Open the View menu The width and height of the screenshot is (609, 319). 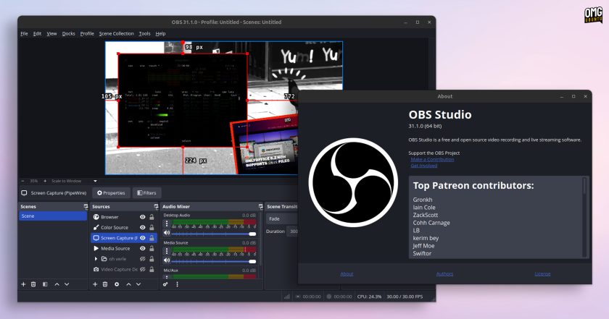pyautogui.click(x=51, y=34)
